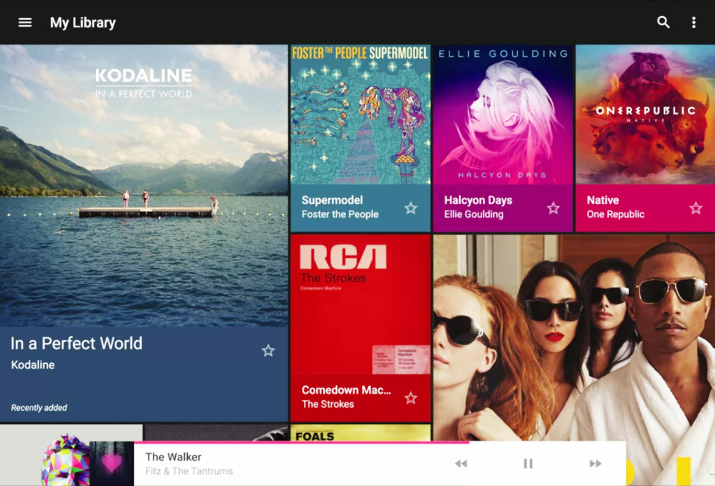Screen dimensions: 715x486
Task: Select the In a Perfect World title
Action: (76, 343)
